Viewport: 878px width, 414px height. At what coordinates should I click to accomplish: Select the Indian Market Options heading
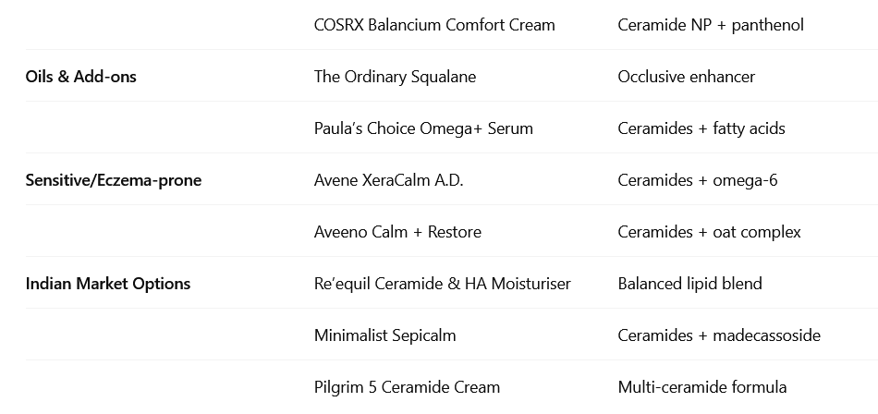coord(108,284)
